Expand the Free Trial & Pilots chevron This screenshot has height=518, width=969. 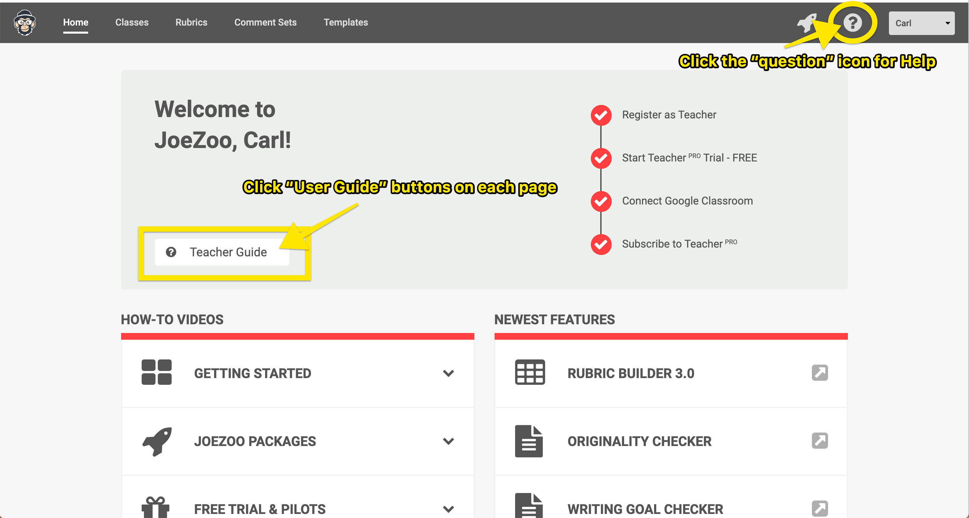[448, 509]
